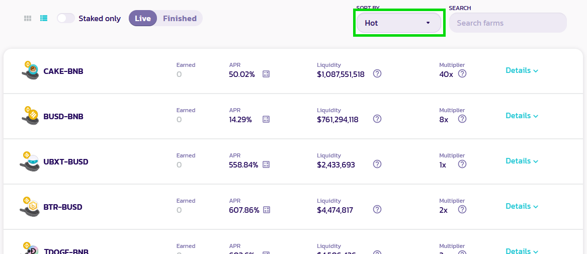This screenshot has height=254, width=587.
Task: Open APR calculator for CAKE-BNB
Action: click(x=266, y=74)
